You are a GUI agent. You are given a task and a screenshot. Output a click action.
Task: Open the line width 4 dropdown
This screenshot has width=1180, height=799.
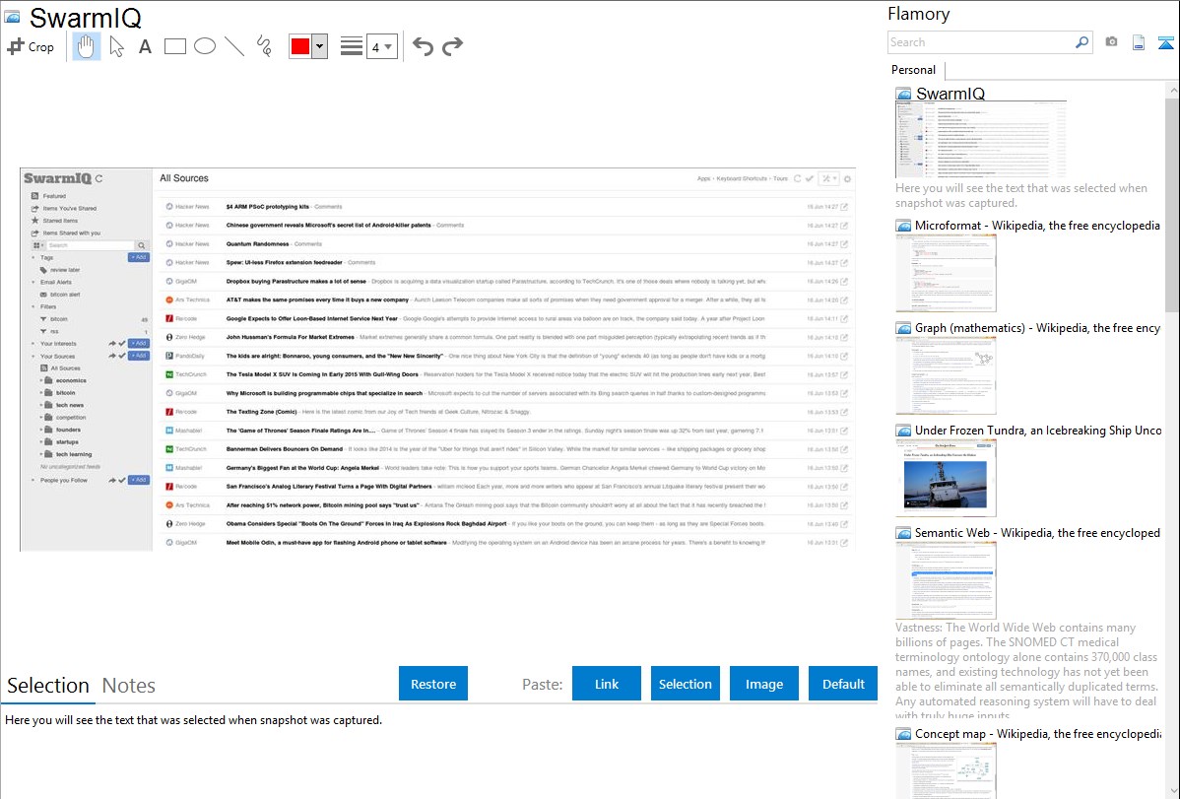pos(381,46)
